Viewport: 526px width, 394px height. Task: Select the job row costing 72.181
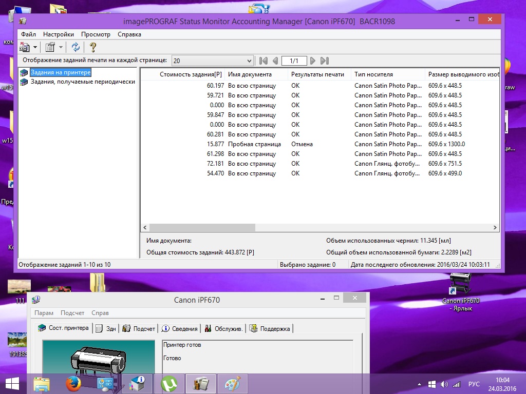pos(320,164)
